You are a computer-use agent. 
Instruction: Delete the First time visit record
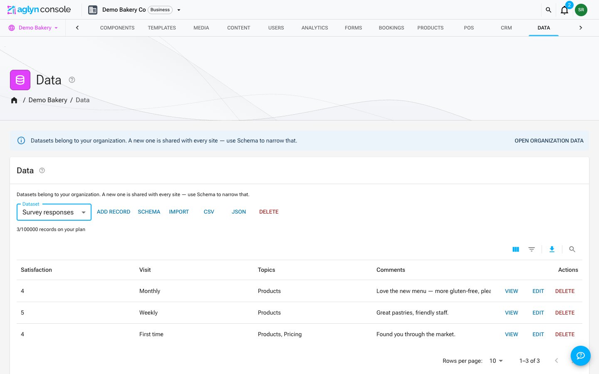pos(565,335)
